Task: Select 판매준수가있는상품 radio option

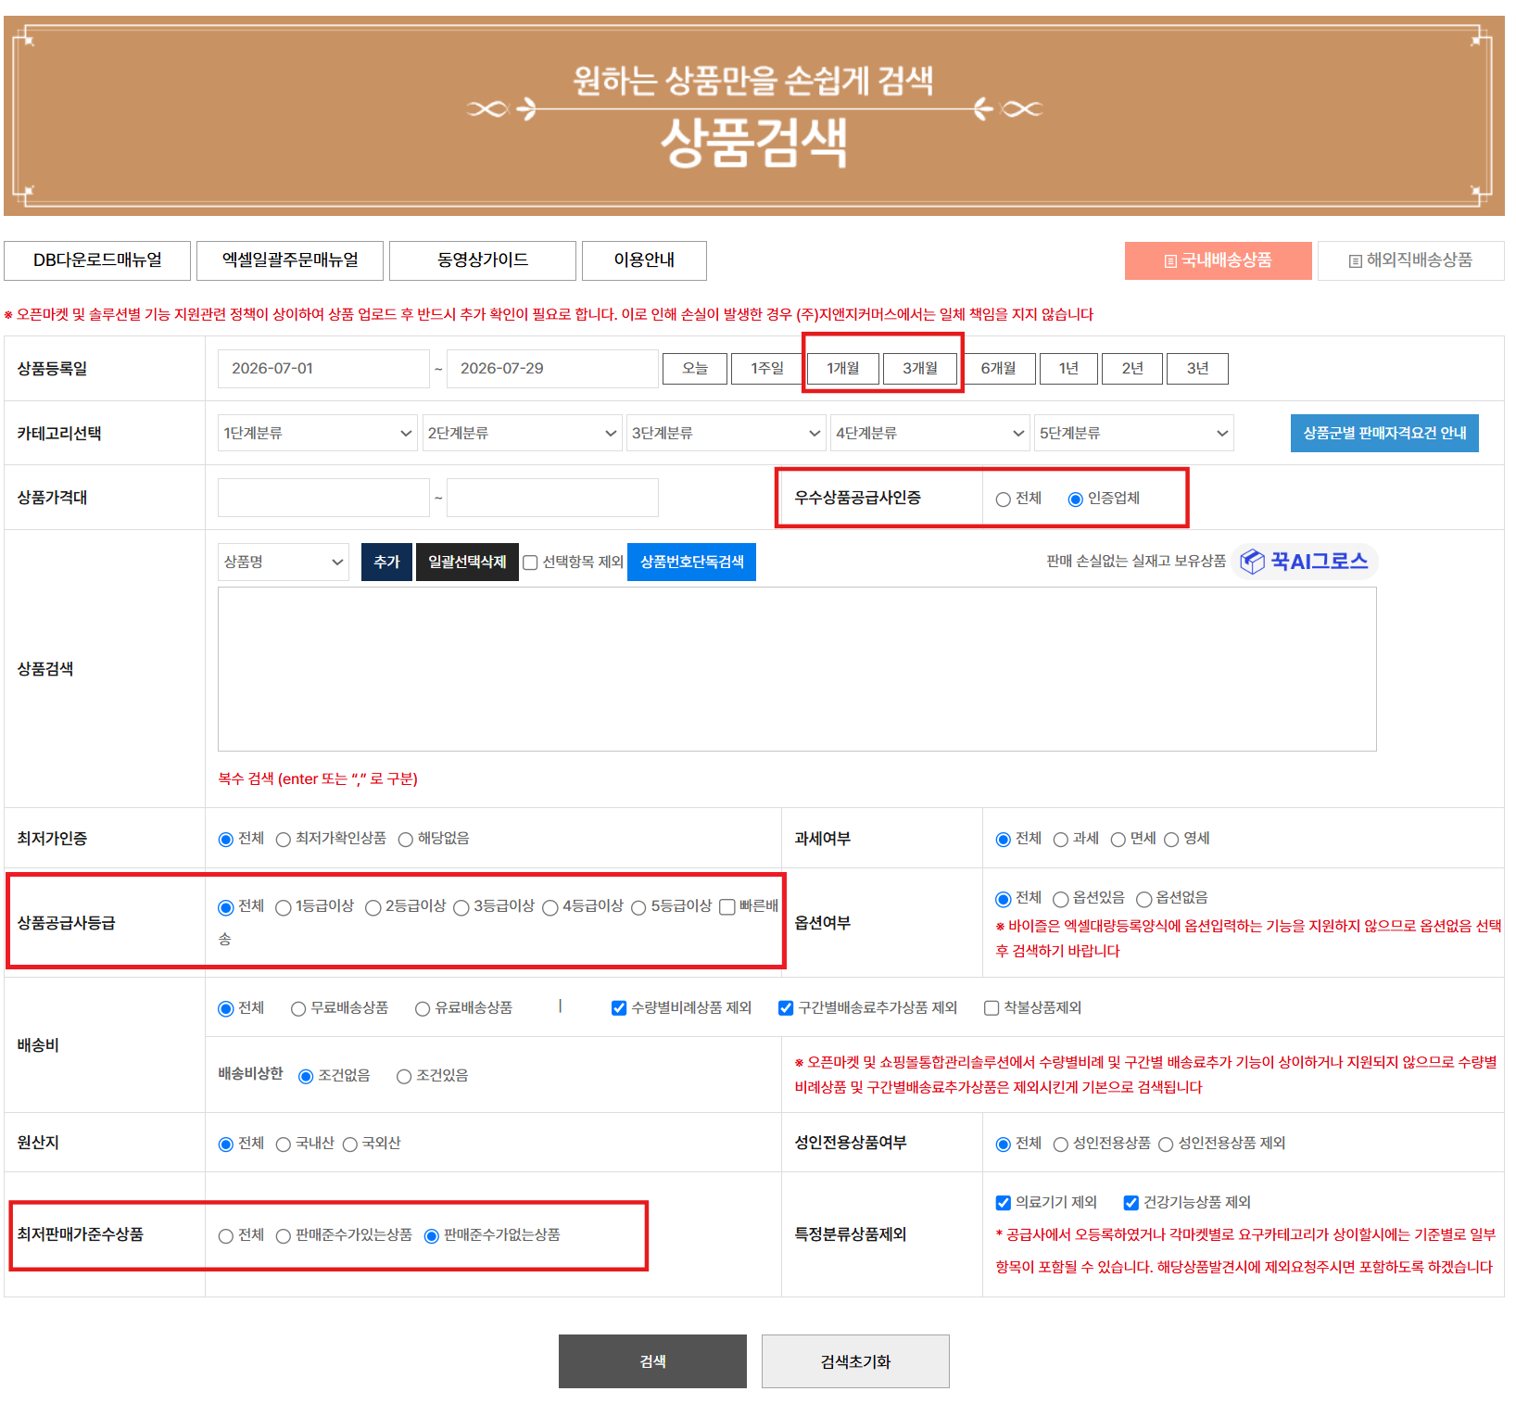Action: (x=284, y=1236)
